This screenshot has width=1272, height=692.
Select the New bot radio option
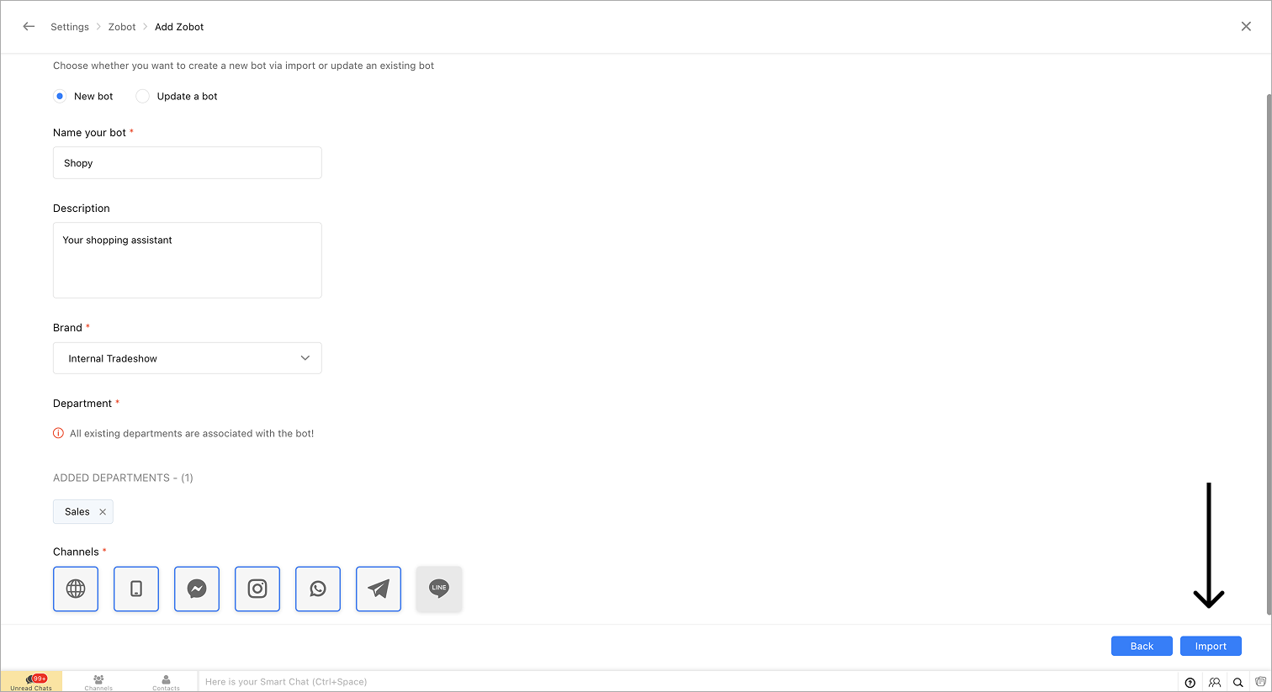point(60,97)
